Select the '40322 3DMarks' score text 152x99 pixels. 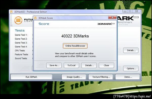(75, 36)
